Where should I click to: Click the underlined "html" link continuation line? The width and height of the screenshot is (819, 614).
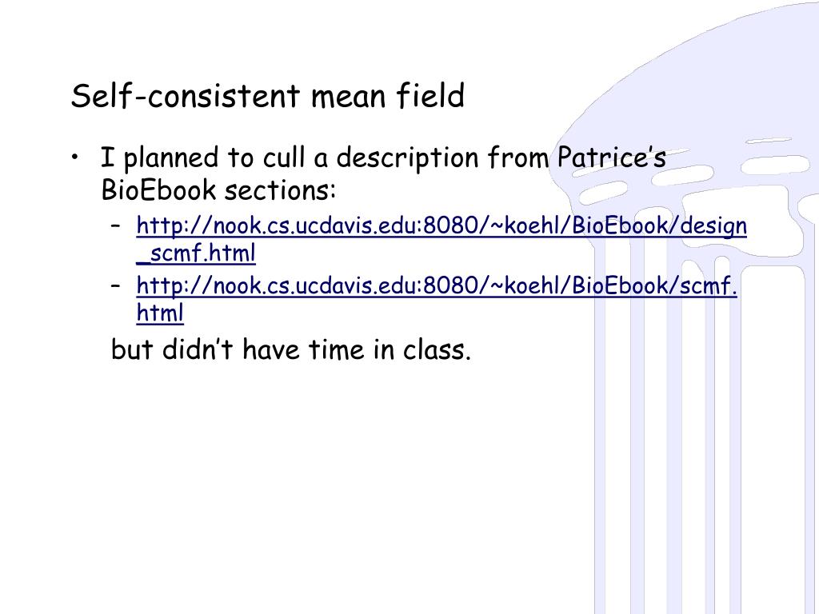tap(160, 313)
